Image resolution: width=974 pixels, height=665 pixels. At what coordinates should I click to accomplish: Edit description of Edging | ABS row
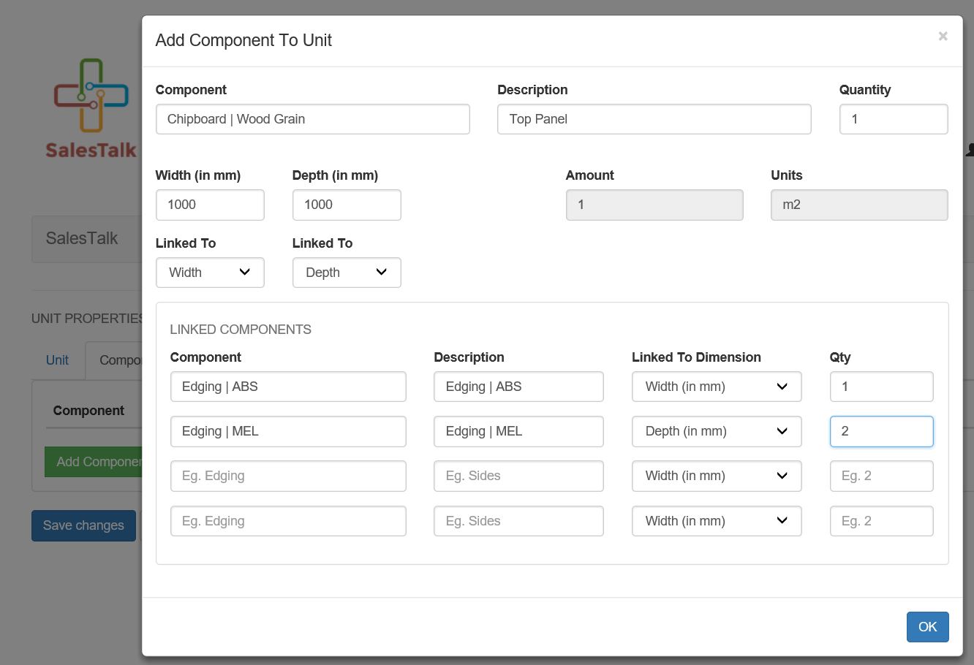pos(518,387)
